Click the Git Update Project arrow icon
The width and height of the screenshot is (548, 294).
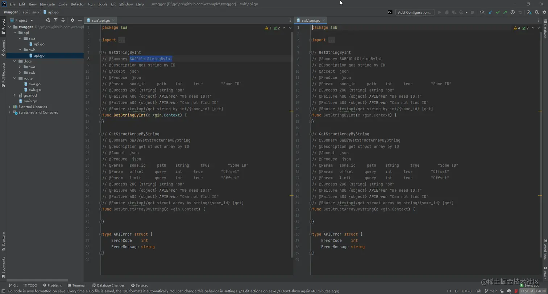point(490,12)
